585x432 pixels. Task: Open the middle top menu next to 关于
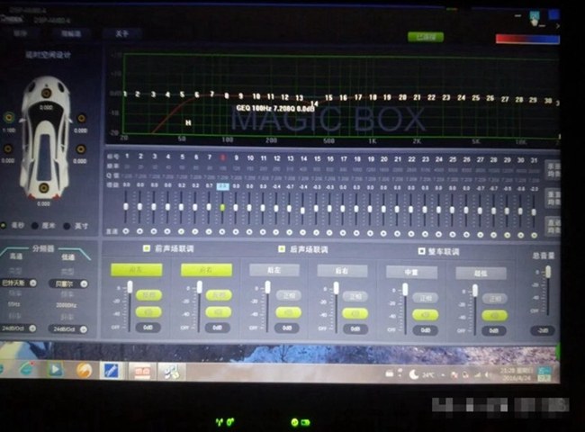71,33
